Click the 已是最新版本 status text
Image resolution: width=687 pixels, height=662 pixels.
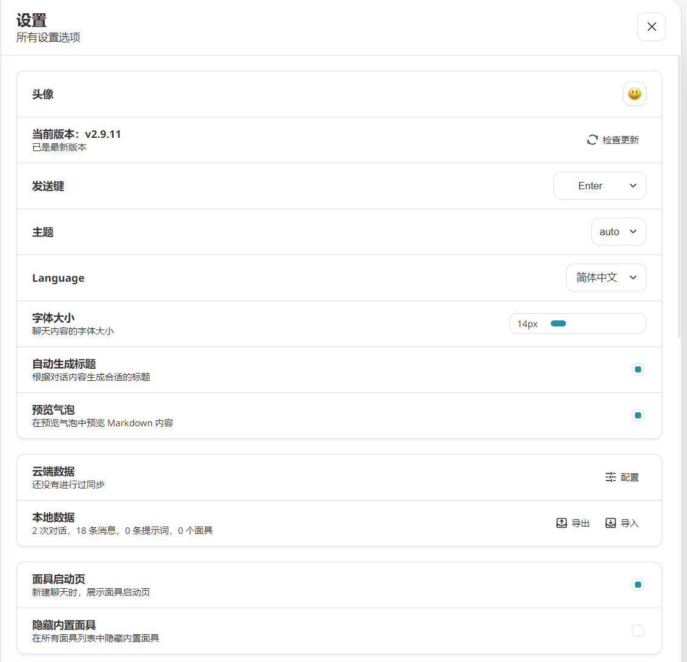[x=59, y=148]
